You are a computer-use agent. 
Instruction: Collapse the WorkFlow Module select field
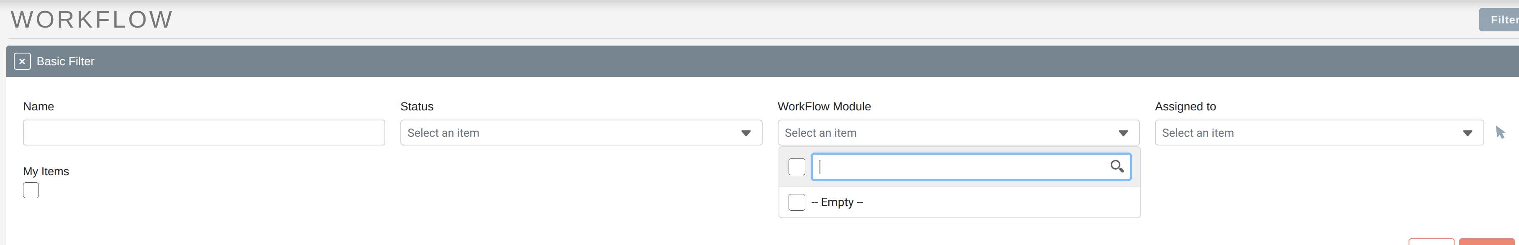pos(943,133)
